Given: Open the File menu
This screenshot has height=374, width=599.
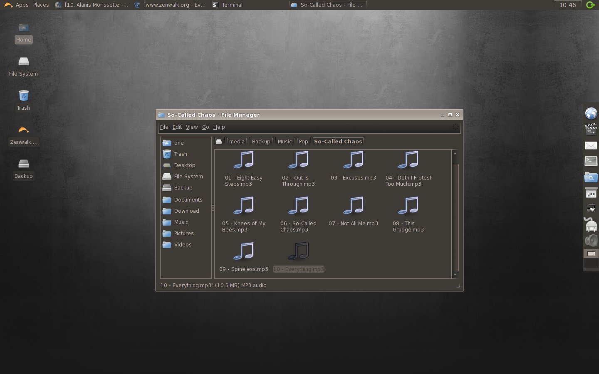Looking at the screenshot, I should (164, 127).
